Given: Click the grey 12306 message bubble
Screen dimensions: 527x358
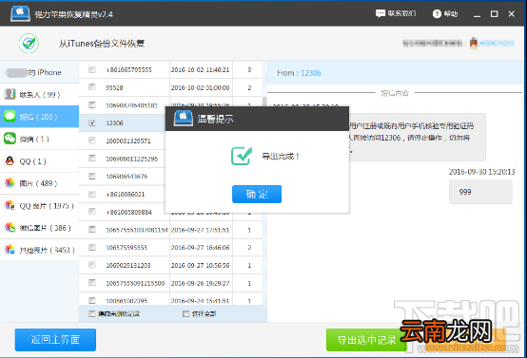Looking at the screenshot, I should pyautogui.click(x=418, y=138).
